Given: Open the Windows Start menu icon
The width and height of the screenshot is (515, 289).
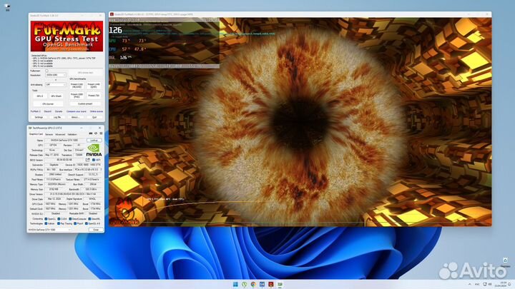Looking at the screenshot, I should [x=234, y=283].
